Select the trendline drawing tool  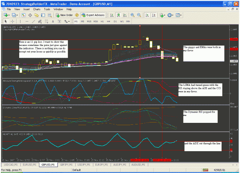coord(33,21)
